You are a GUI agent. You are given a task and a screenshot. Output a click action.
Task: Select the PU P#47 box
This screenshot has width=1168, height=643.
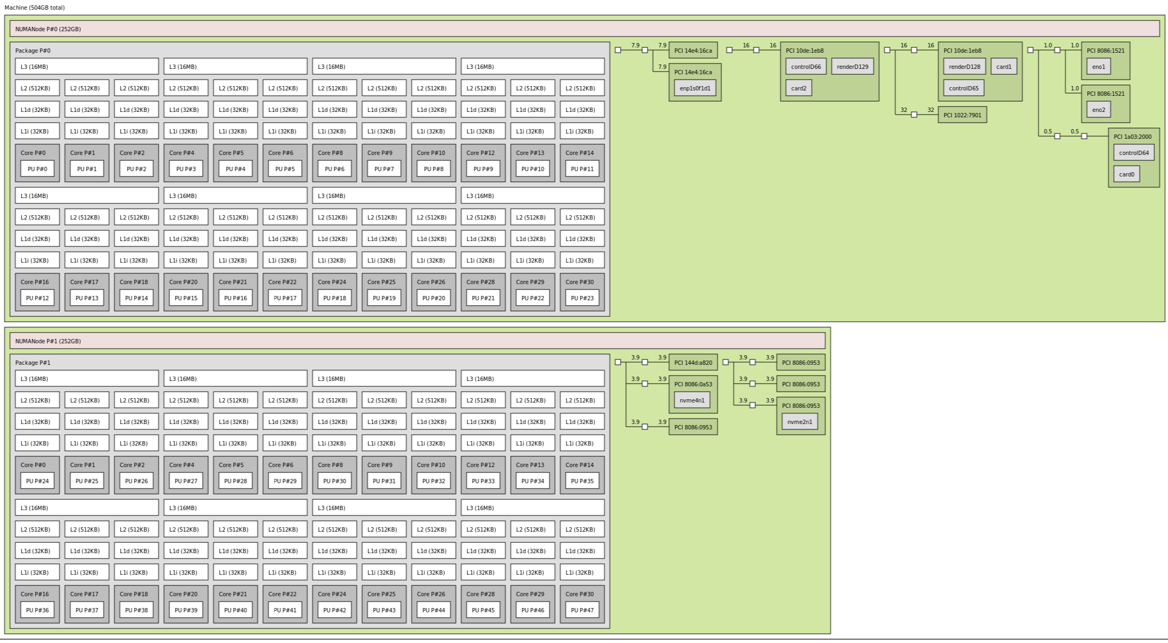pyautogui.click(x=582, y=610)
